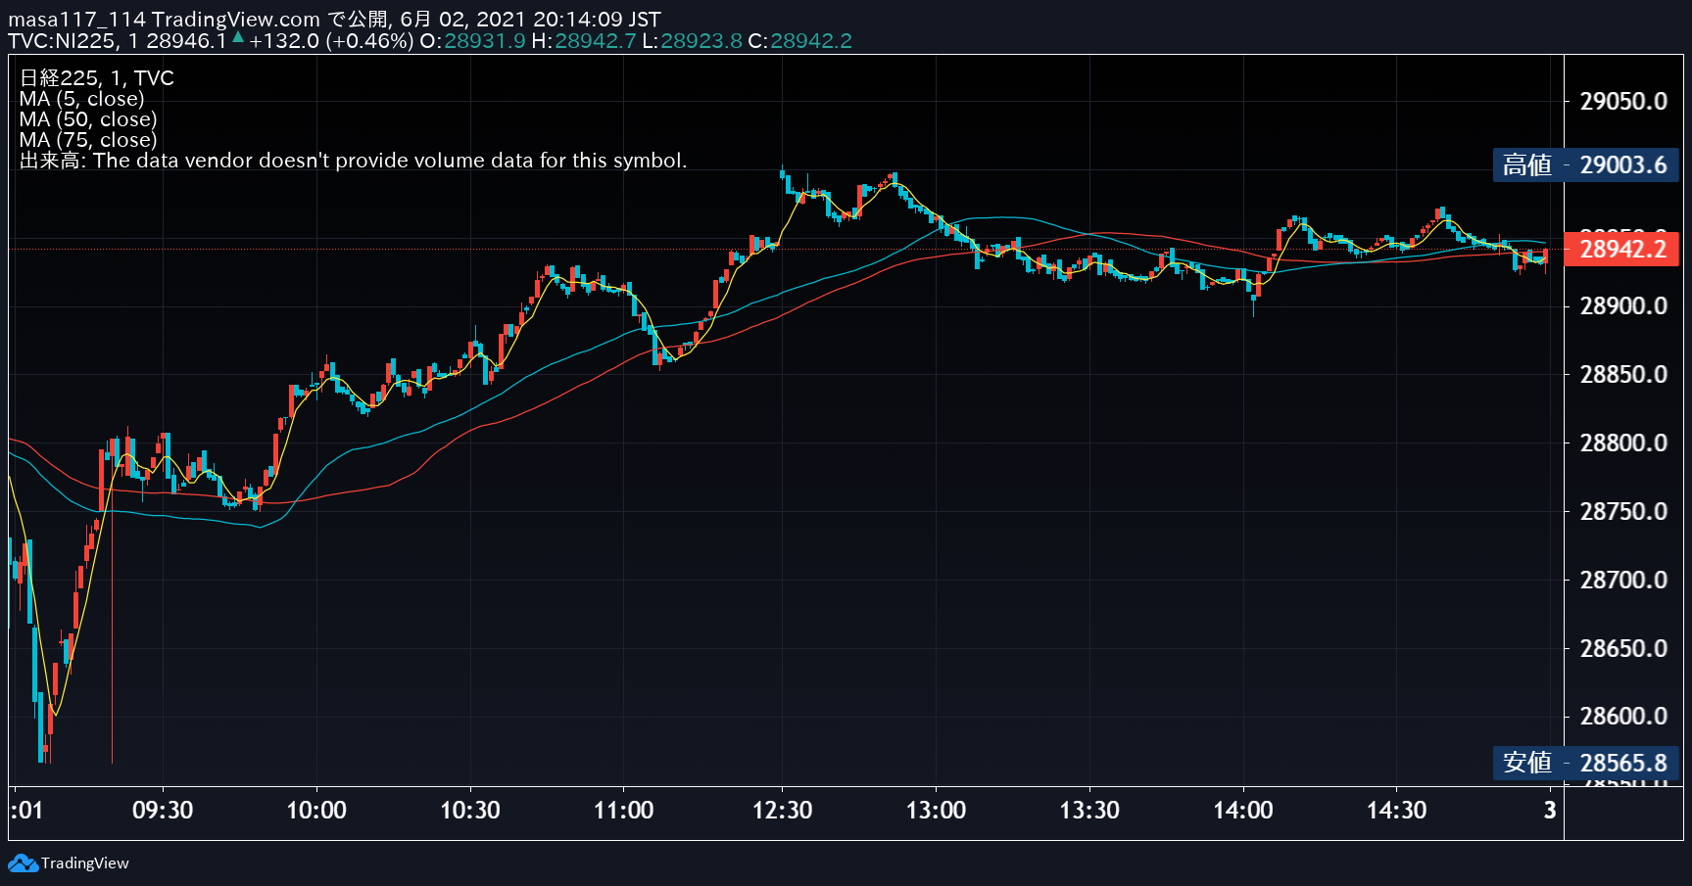This screenshot has height=886, width=1692.
Task: Click the 28750.0 price axis label
Action: pyautogui.click(x=1623, y=511)
